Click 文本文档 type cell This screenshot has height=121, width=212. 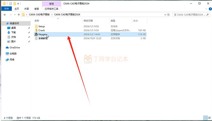tap(115, 38)
